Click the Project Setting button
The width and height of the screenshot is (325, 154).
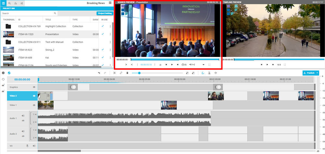(x=104, y=13)
